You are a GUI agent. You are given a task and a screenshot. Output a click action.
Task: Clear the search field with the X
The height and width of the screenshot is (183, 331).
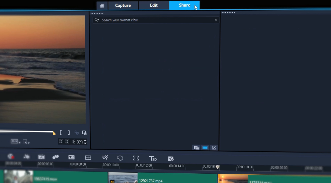coord(216,20)
